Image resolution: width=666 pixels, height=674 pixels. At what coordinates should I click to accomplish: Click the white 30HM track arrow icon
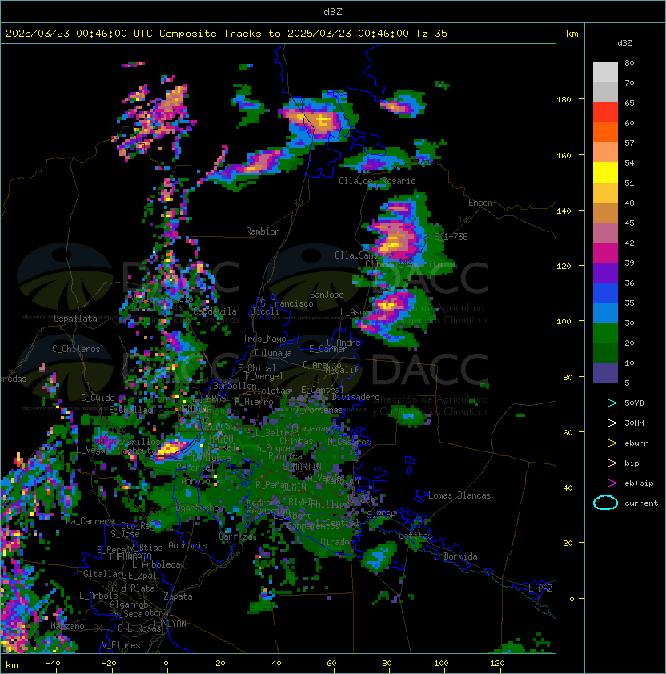(x=605, y=423)
